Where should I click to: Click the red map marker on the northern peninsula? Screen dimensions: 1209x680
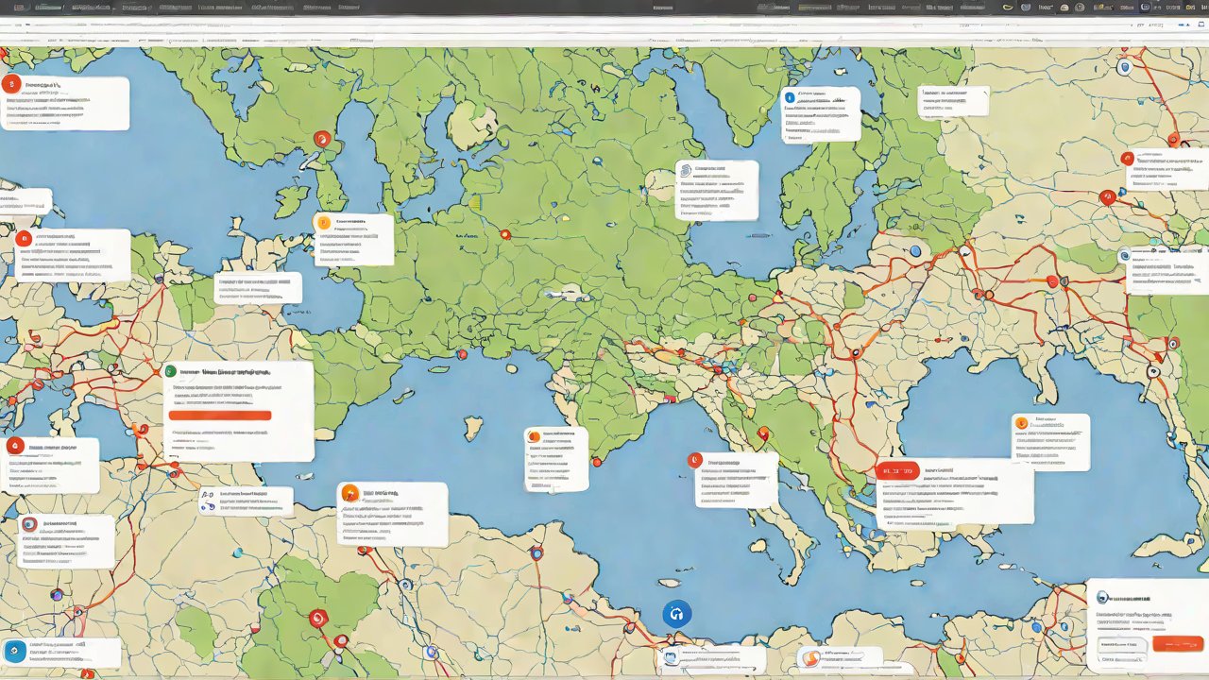(x=322, y=140)
